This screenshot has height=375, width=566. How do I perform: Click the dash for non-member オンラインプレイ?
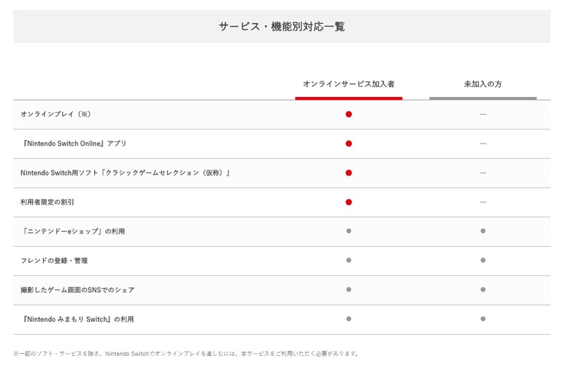click(483, 114)
